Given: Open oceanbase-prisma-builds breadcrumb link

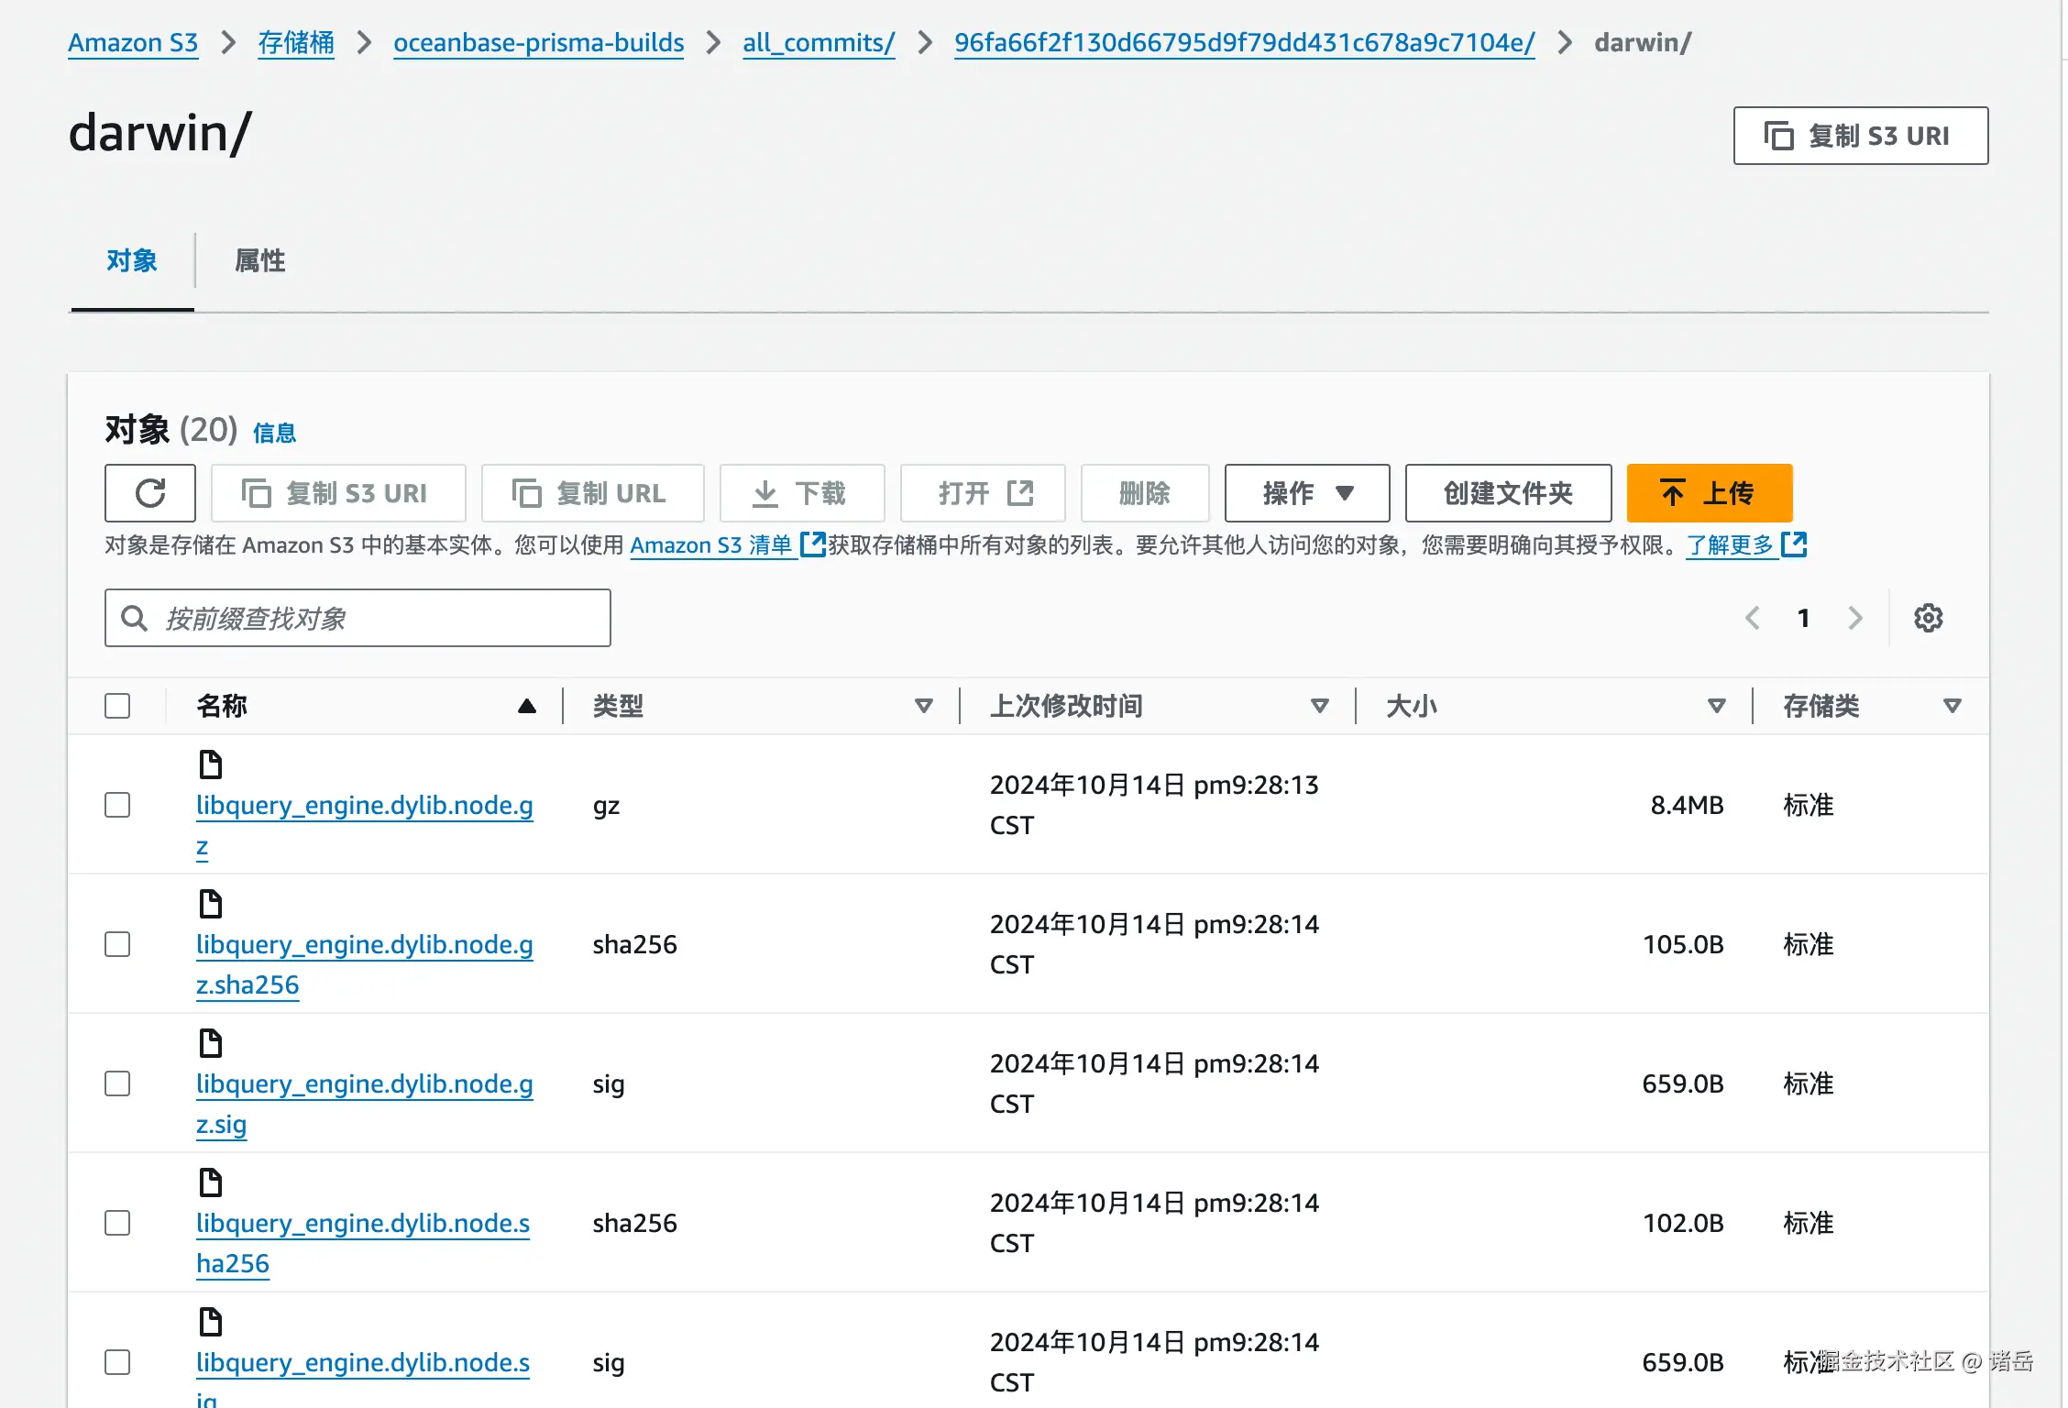Looking at the screenshot, I should click(x=538, y=42).
